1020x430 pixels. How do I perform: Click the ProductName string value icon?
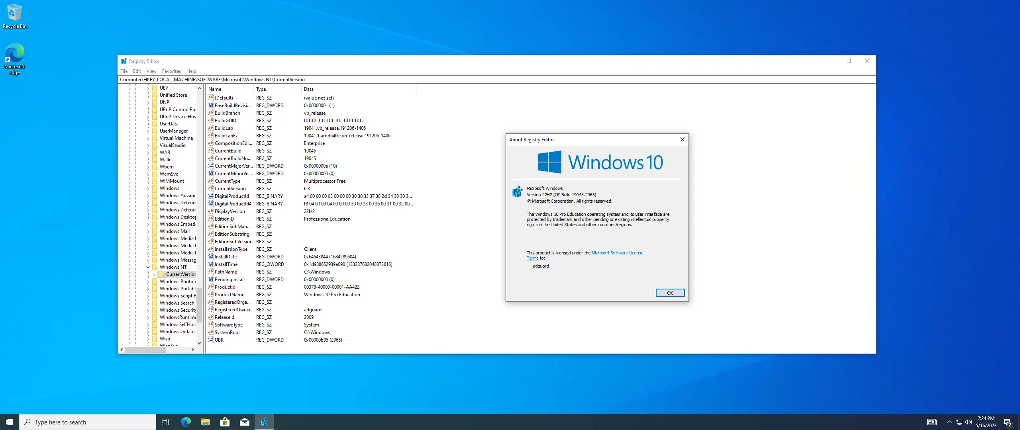pyautogui.click(x=211, y=294)
